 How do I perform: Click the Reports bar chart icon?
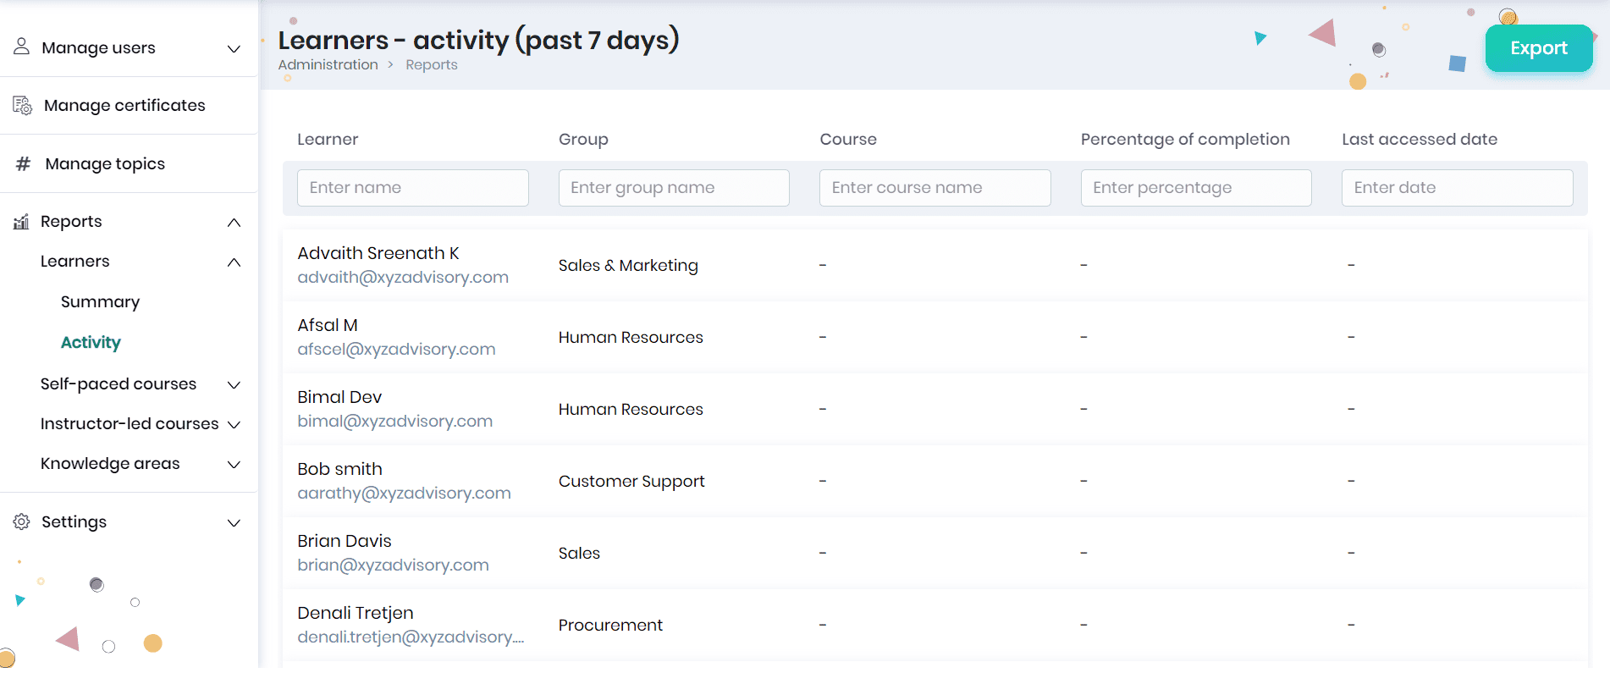22,222
